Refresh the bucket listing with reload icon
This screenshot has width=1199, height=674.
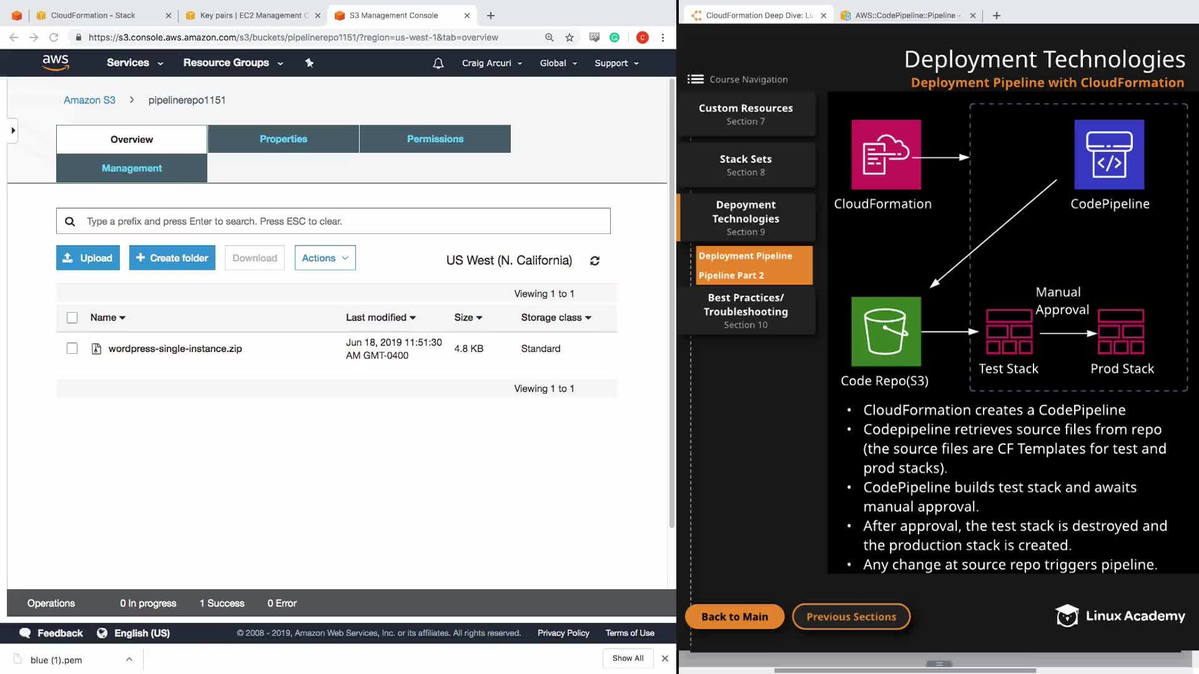(595, 261)
